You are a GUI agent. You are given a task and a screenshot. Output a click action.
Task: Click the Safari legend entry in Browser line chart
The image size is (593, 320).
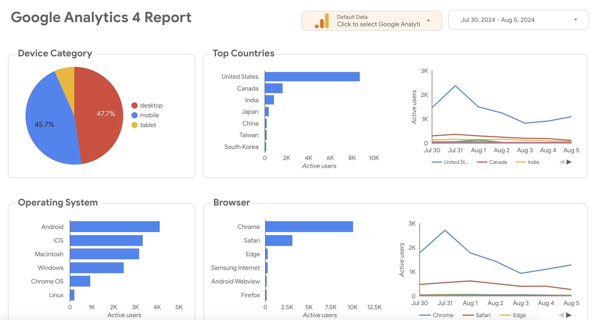pyautogui.click(x=477, y=315)
